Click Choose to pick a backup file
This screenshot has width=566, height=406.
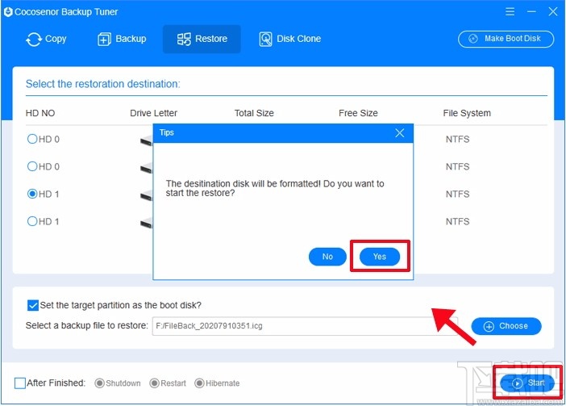coord(506,326)
